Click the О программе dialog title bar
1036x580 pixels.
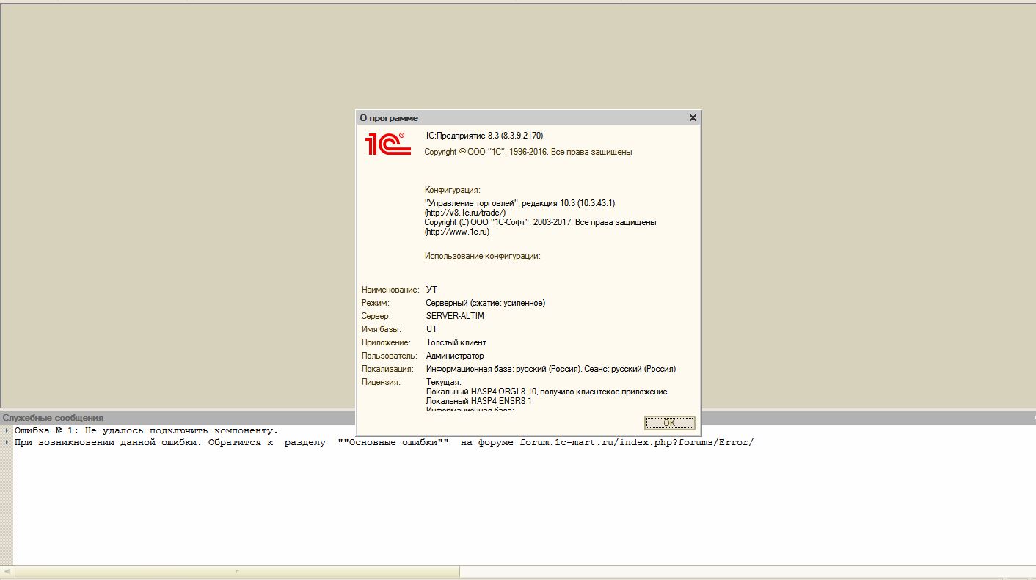tap(514, 118)
